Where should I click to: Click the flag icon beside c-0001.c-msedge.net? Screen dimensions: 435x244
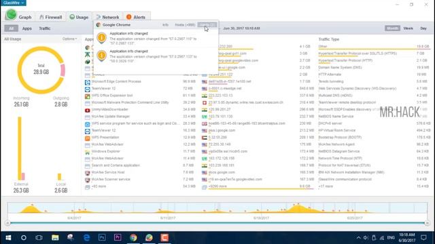click(x=205, y=89)
